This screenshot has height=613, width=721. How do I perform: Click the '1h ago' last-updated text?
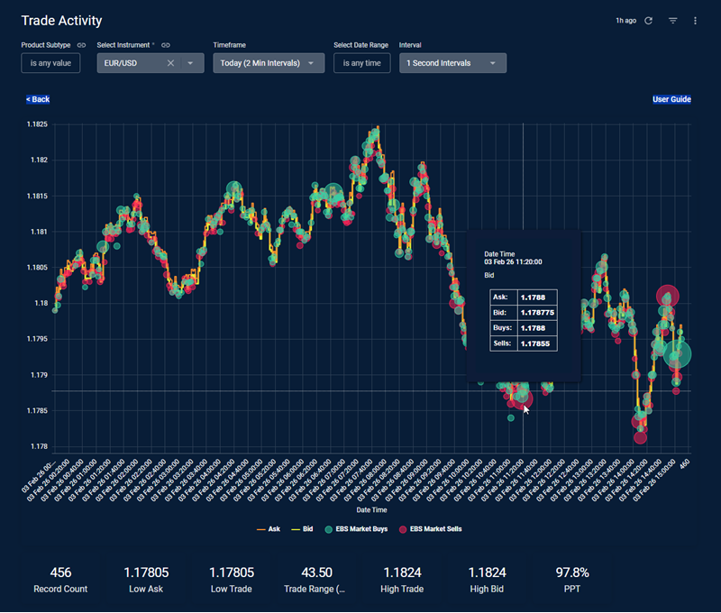click(625, 21)
